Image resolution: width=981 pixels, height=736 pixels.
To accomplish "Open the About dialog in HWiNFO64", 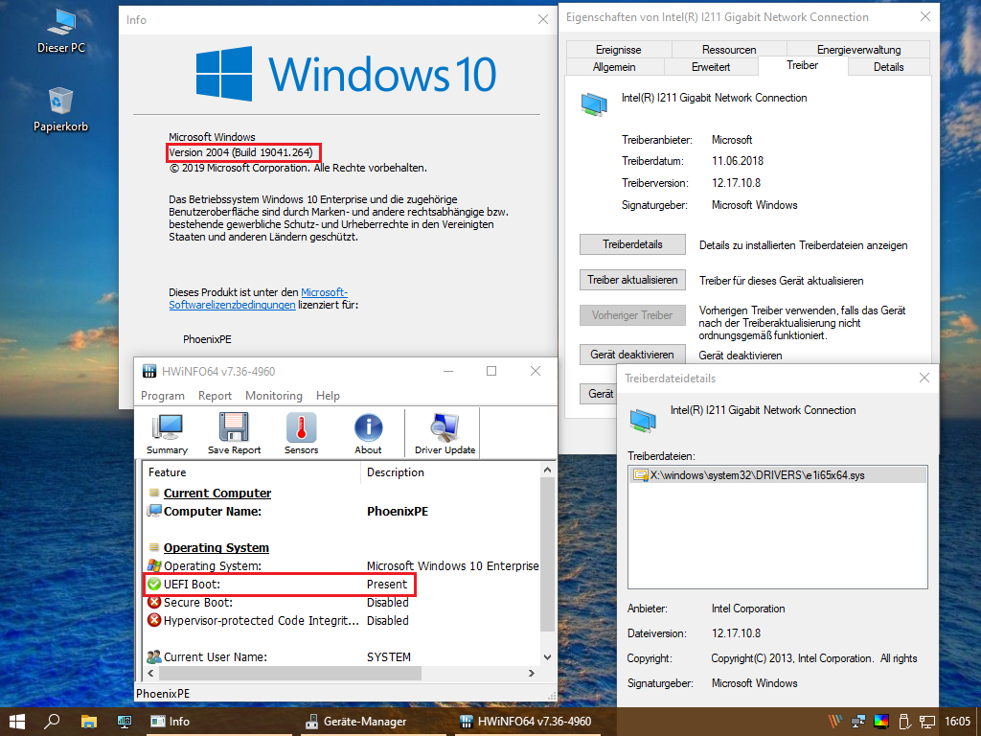I will 368,432.
